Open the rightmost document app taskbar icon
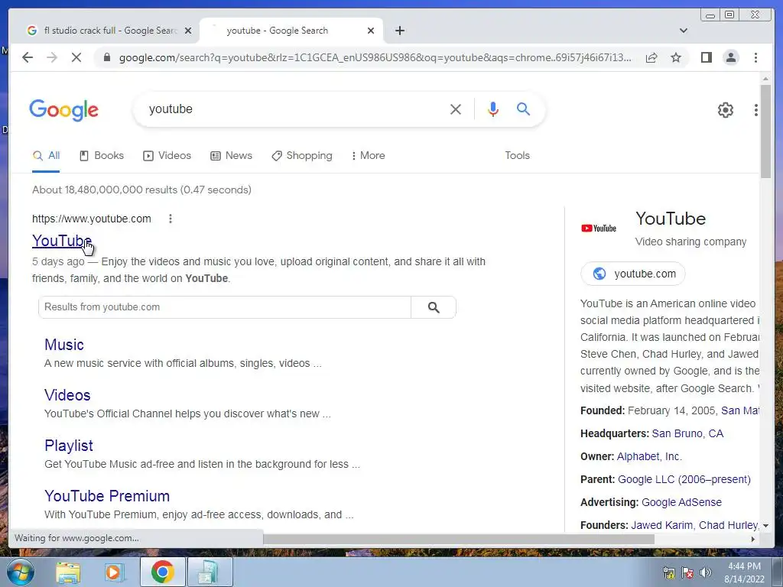This screenshot has width=783, height=587. click(209, 572)
